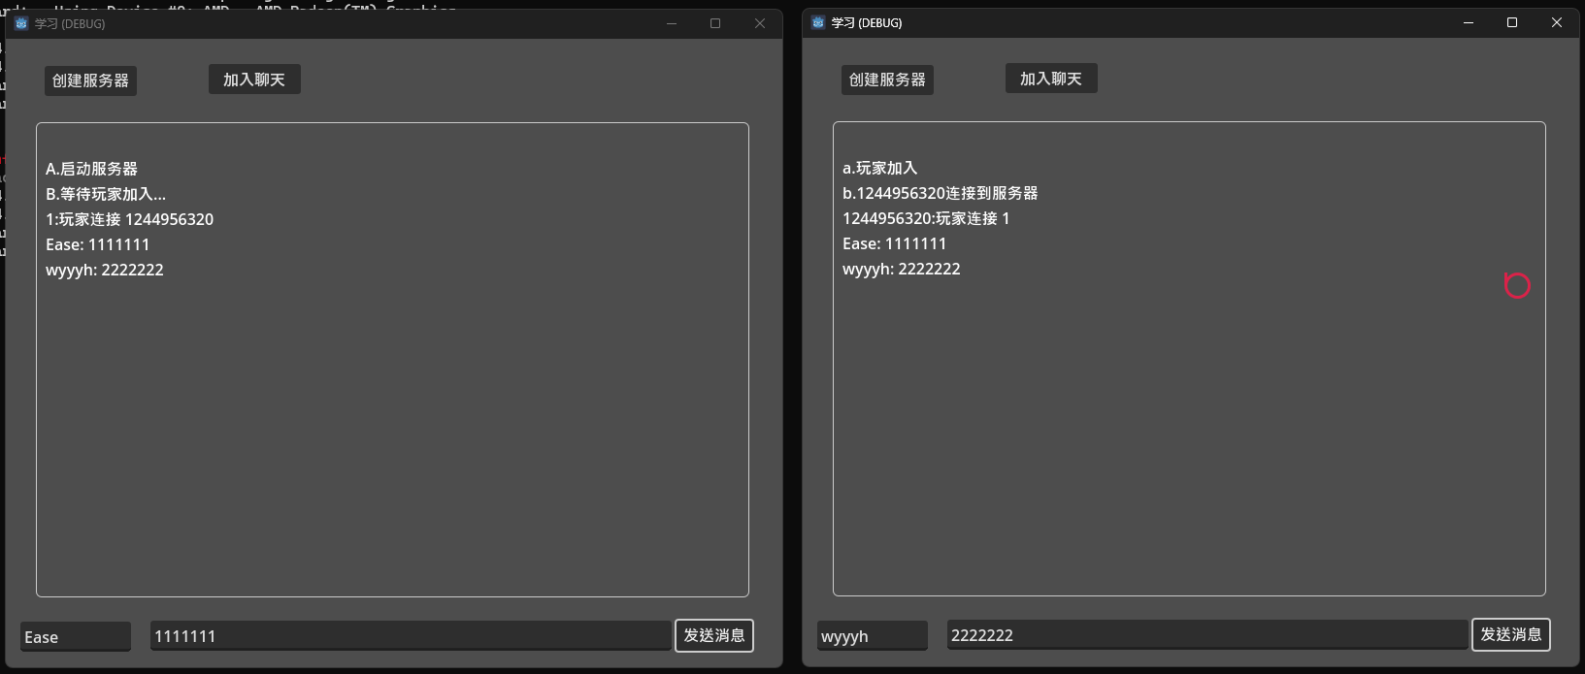This screenshot has height=674, width=1585.
Task: Focus the username field containing Ease
Action: [76, 637]
